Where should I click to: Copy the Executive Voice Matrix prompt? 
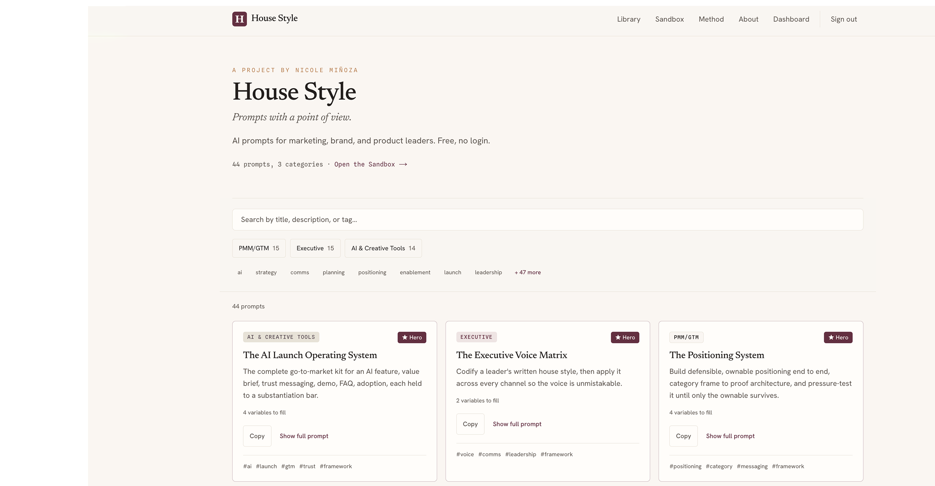pyautogui.click(x=470, y=424)
